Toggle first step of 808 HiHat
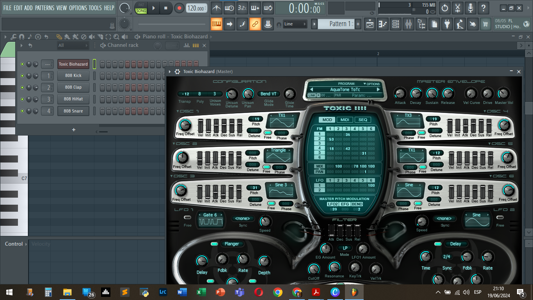Screen dimensions: 533x300 103,99
